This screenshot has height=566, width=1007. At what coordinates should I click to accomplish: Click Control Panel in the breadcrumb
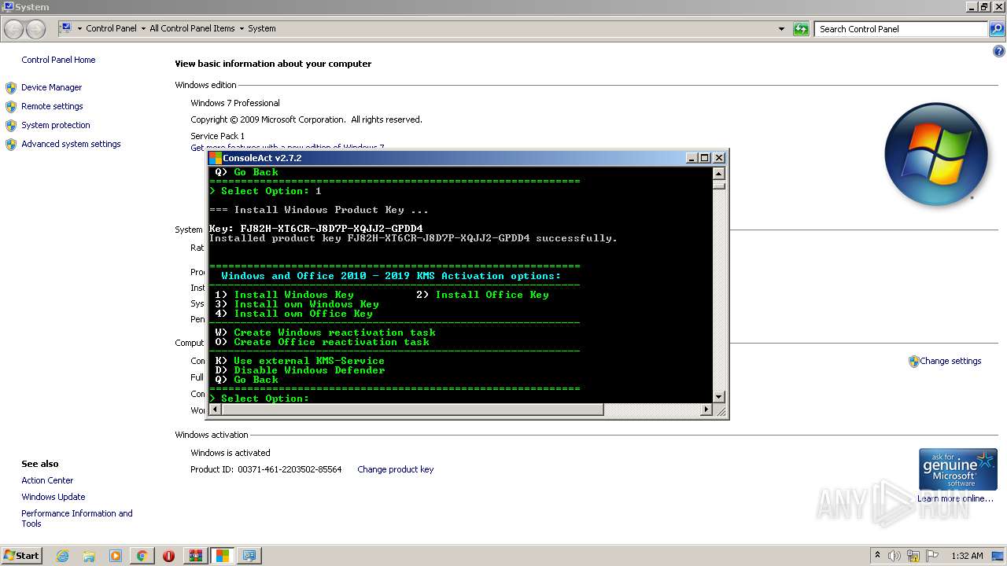click(x=111, y=28)
